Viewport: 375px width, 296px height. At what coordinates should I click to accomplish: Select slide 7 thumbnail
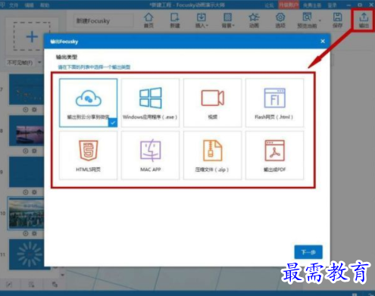click(27, 89)
